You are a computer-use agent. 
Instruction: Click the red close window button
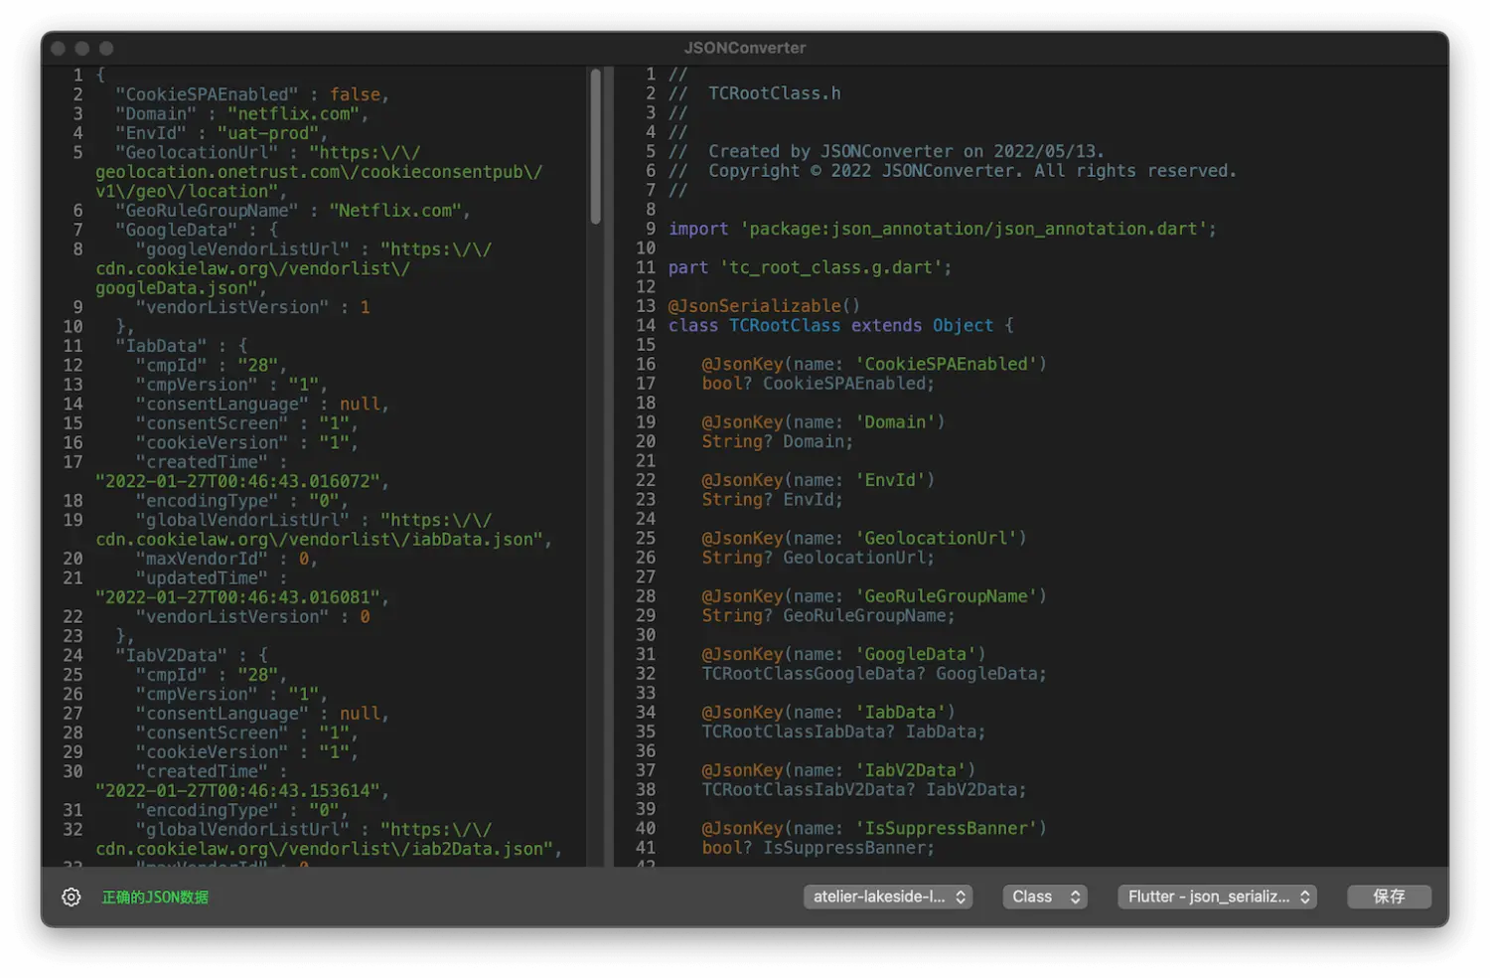pos(59,48)
